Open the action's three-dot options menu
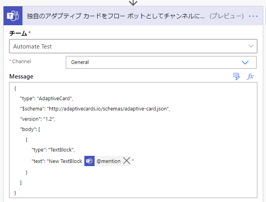The image size is (266, 202). pyautogui.click(x=253, y=16)
